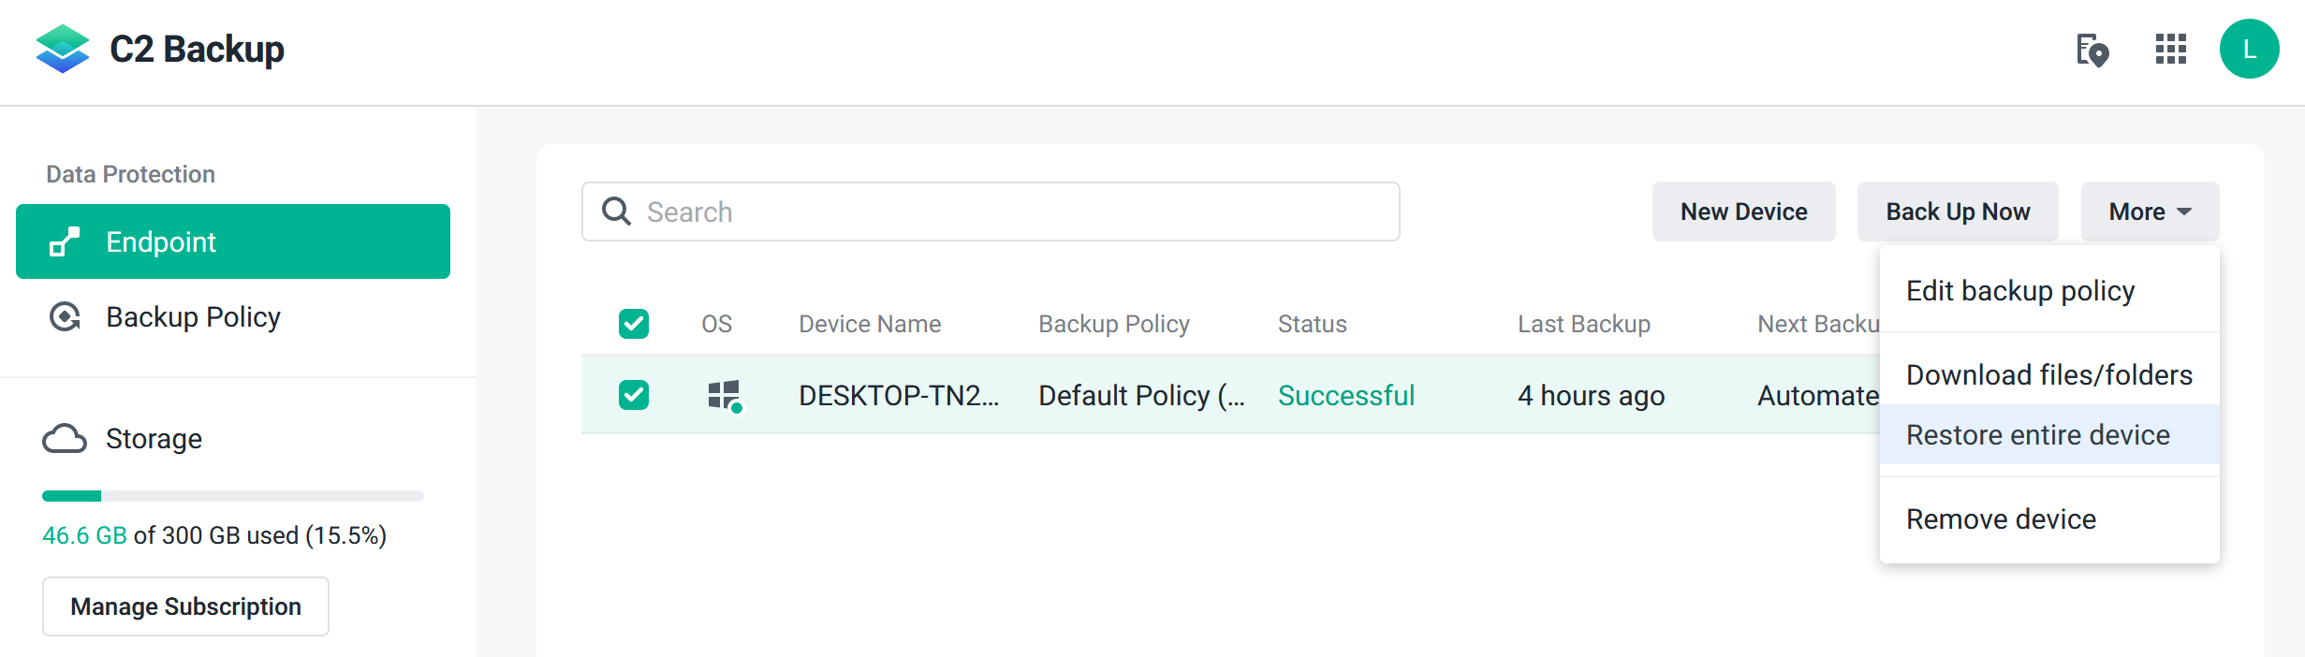Open the user account avatar L
The height and width of the screenshot is (657, 2305).
click(2250, 49)
